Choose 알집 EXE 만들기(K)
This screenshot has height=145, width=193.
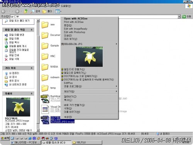[90, 69]
